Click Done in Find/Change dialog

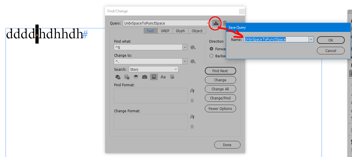pyautogui.click(x=227, y=145)
